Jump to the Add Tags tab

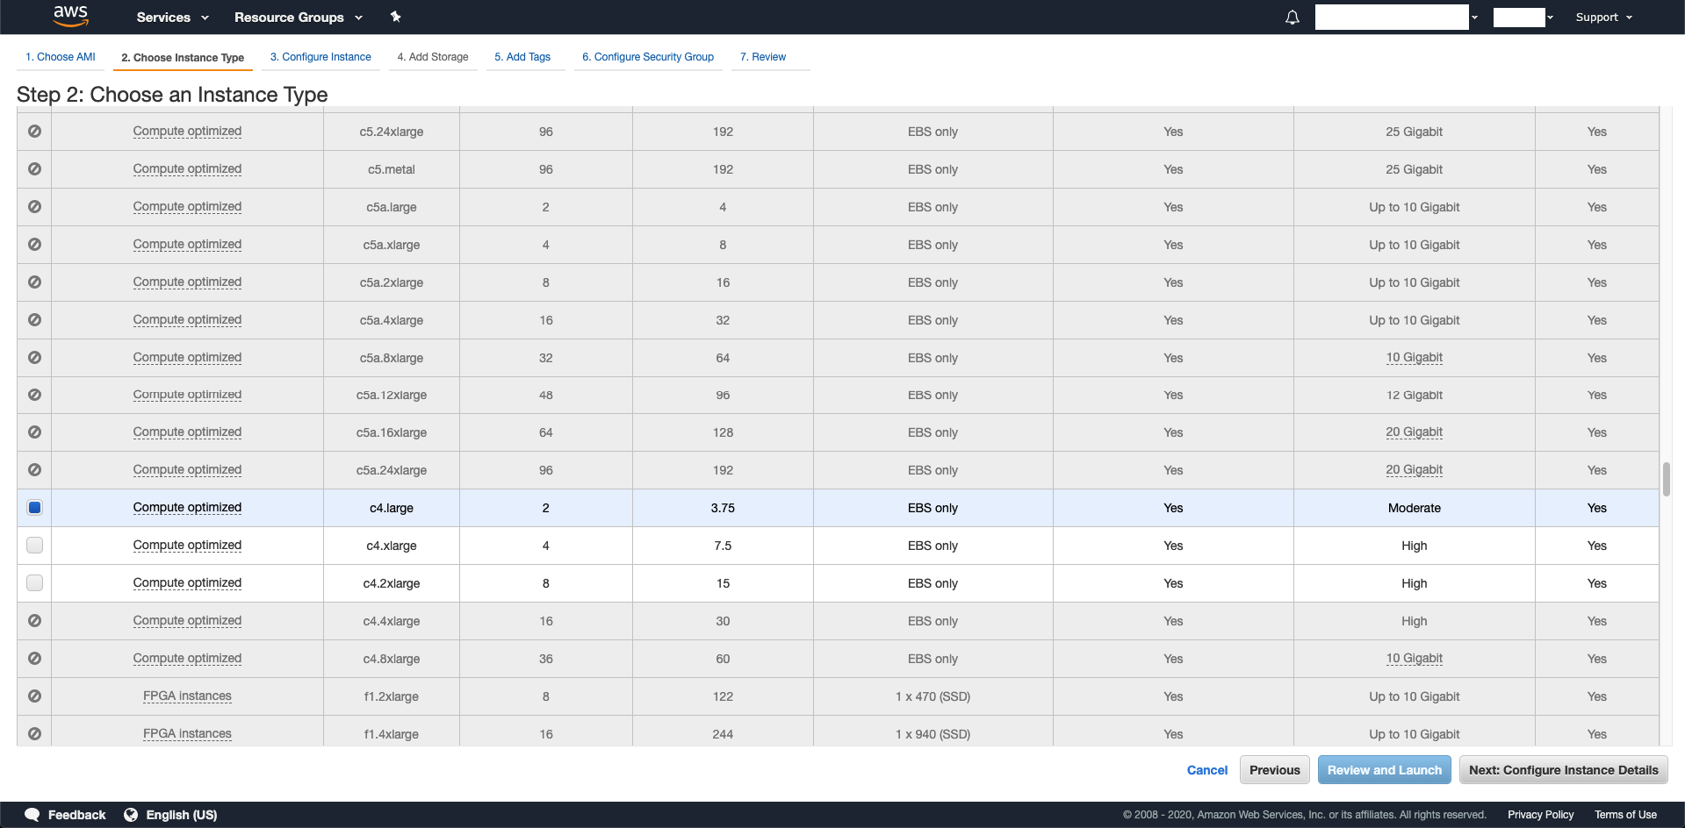point(522,57)
